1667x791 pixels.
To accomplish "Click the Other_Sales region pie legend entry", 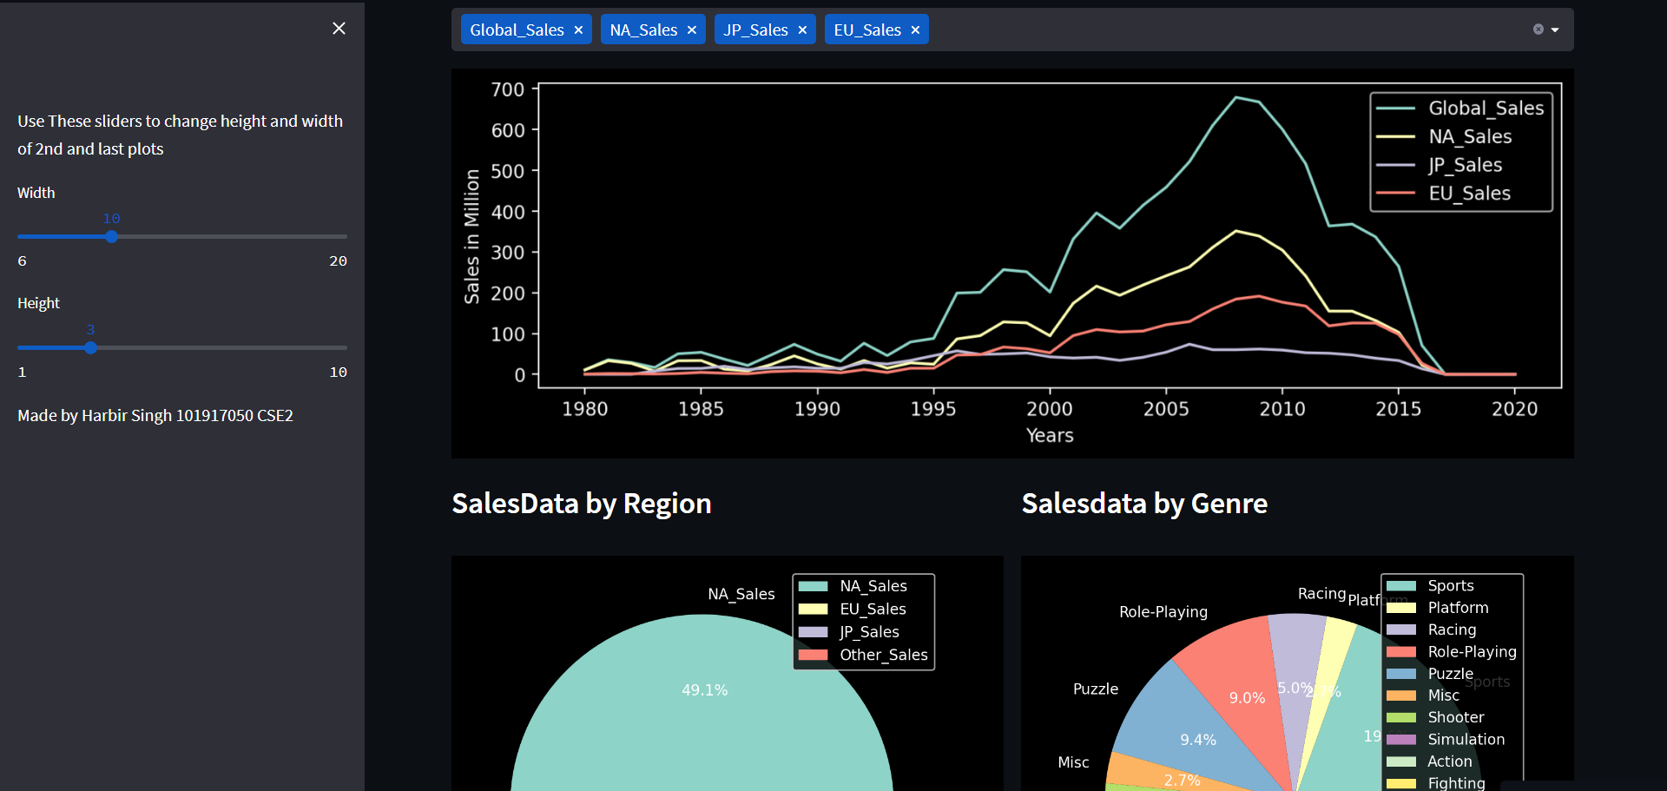I will point(863,655).
